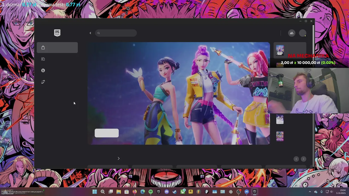Screen dimensions: 349x196
Task: Open the volume icon in system tray
Action: tap(332, 192)
